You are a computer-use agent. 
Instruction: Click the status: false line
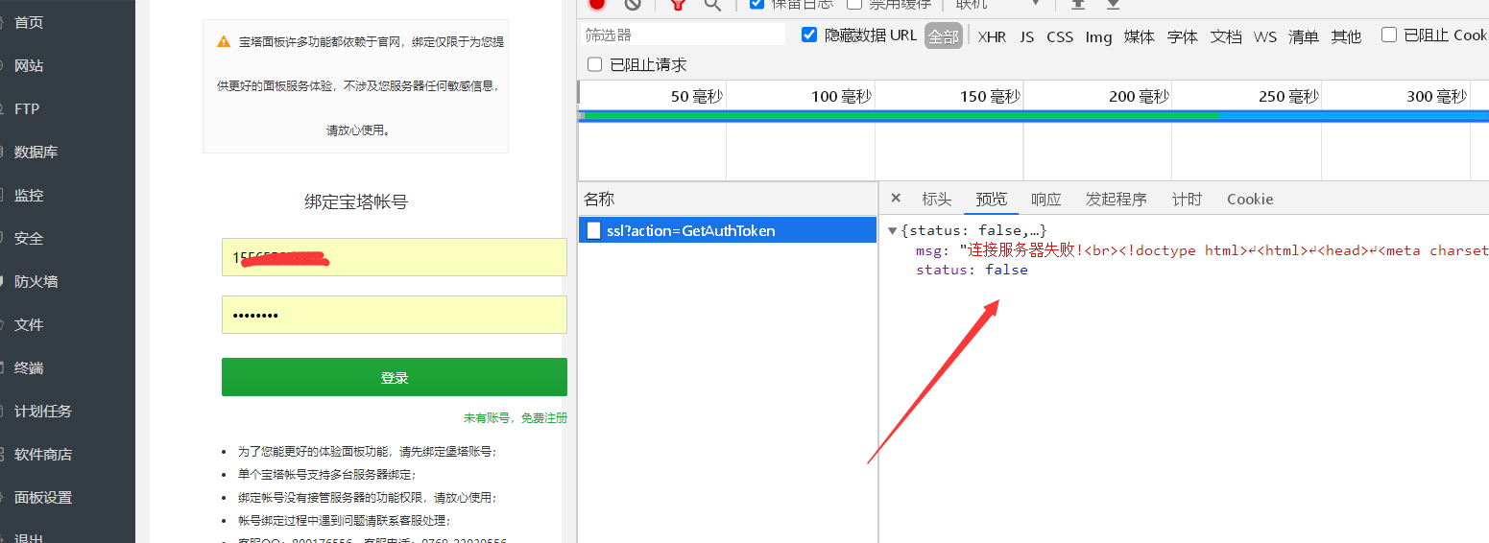click(972, 270)
